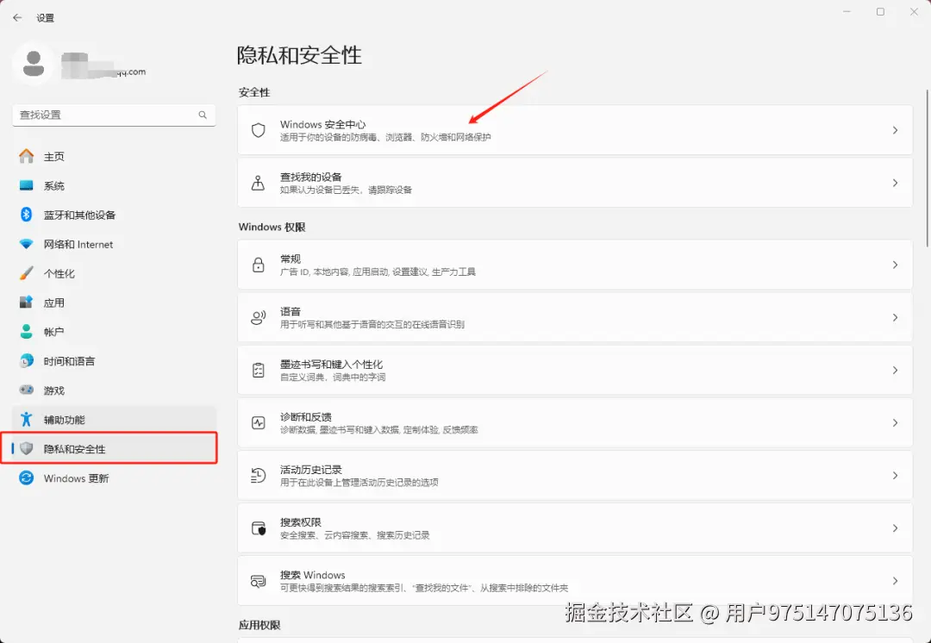The width and height of the screenshot is (931, 643).
Task: Click description 用于听写和其他基于语音的交互
Action: pos(372,324)
